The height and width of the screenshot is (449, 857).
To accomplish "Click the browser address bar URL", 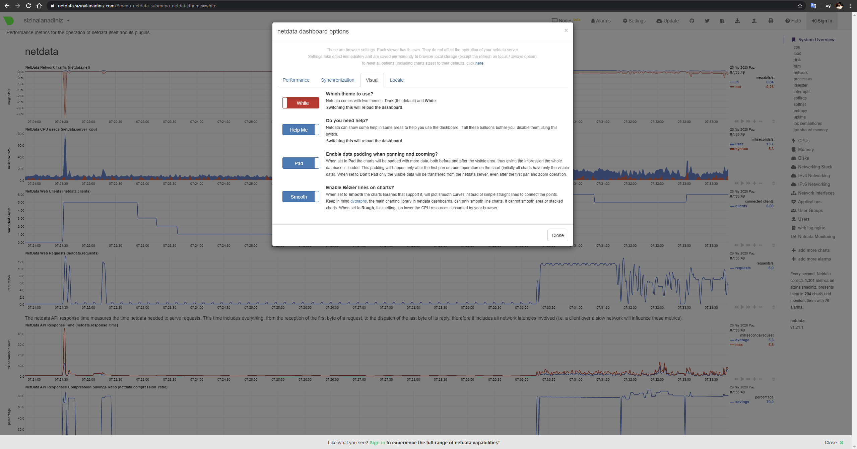I will [137, 6].
